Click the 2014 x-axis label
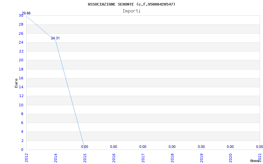This screenshot has height=164, width=263. coord(56,158)
